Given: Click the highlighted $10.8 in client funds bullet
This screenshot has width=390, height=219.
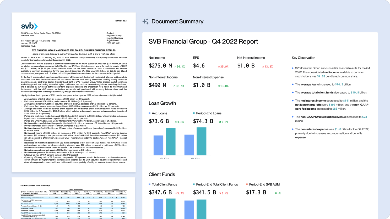Looking at the screenshot, I should [355, 93].
